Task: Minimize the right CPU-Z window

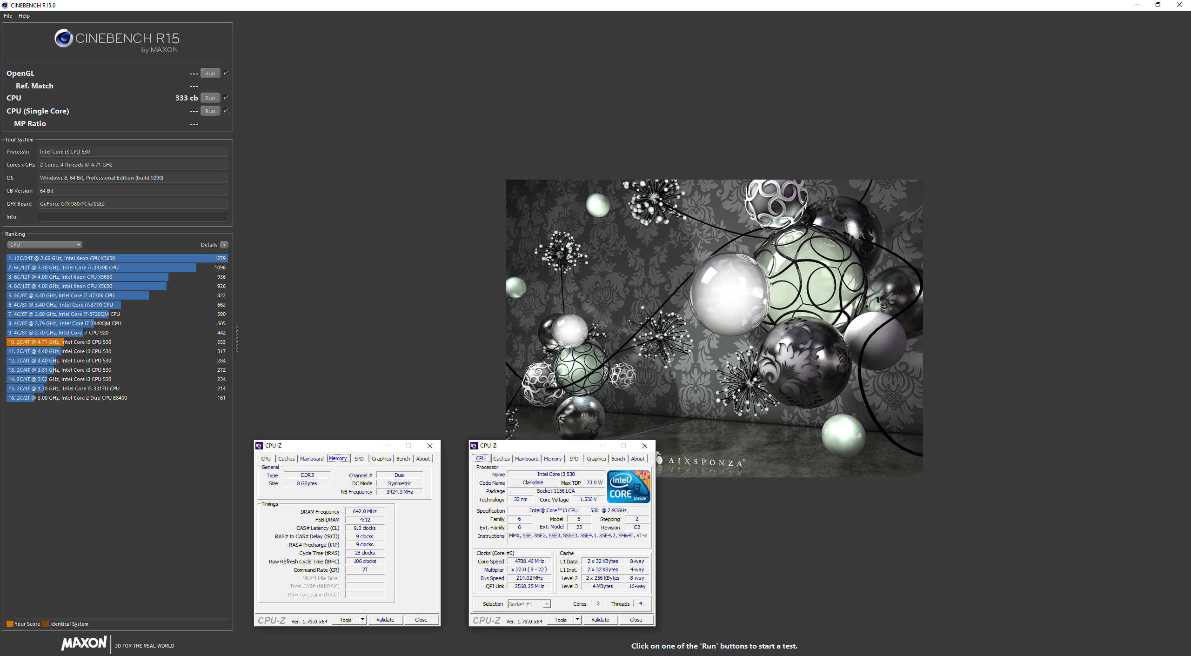Action: (602, 446)
